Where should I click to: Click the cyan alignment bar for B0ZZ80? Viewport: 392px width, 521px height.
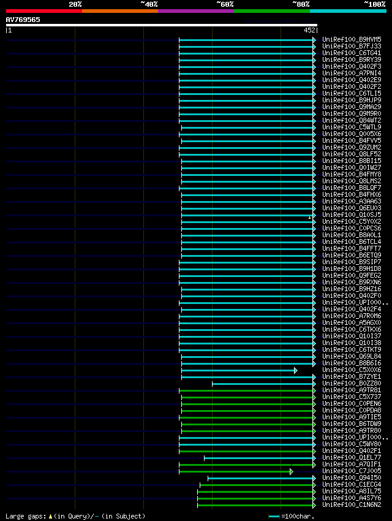pos(263,384)
